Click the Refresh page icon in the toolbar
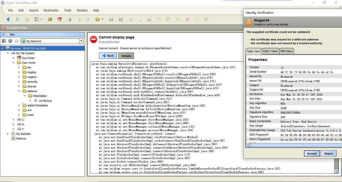The image size is (342, 182). [69, 19]
